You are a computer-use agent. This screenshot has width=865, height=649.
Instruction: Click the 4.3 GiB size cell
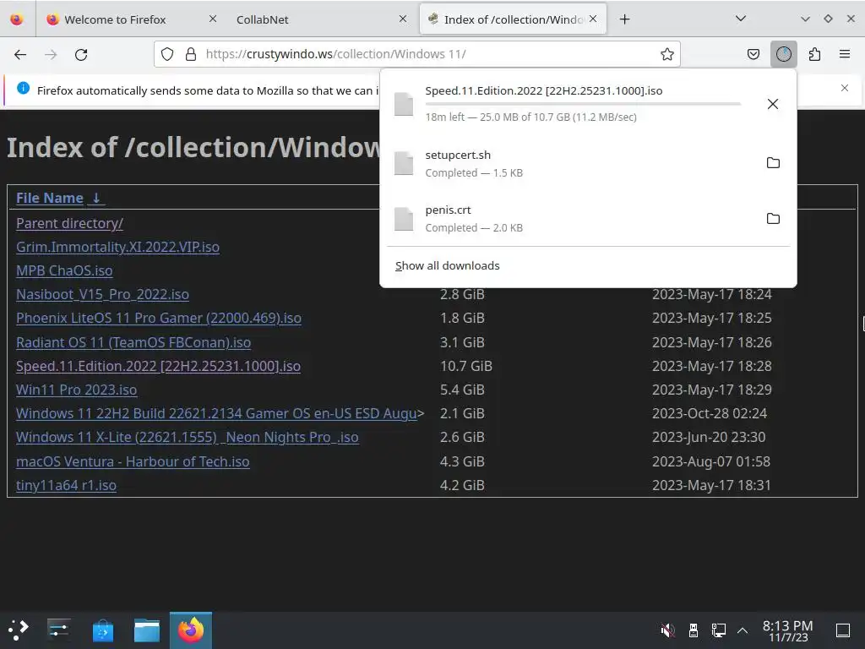pyautogui.click(x=462, y=462)
